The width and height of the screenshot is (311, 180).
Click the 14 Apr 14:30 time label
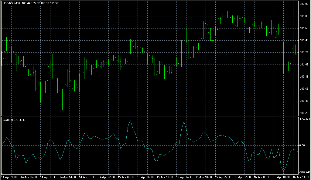(x=67, y=177)
